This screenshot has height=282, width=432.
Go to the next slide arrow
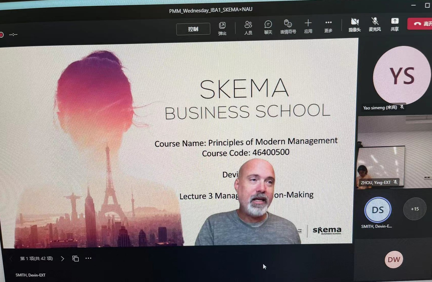(62, 259)
